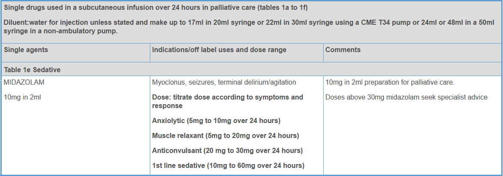The height and width of the screenshot is (176, 503).
Task: Click "10mg in 2ml preparation for palliative care" comment
Action: 392,82
